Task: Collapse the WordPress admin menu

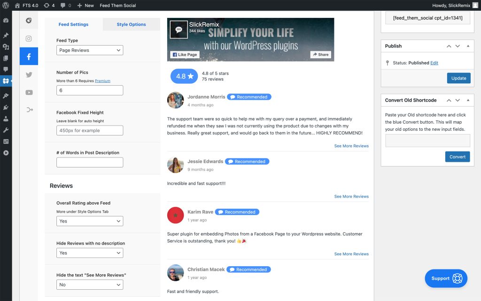Action: (x=6, y=153)
